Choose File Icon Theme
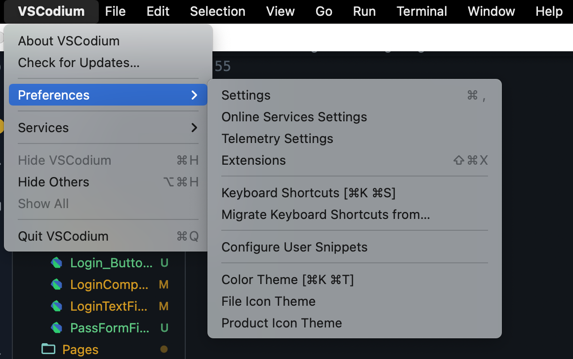 (355, 301)
